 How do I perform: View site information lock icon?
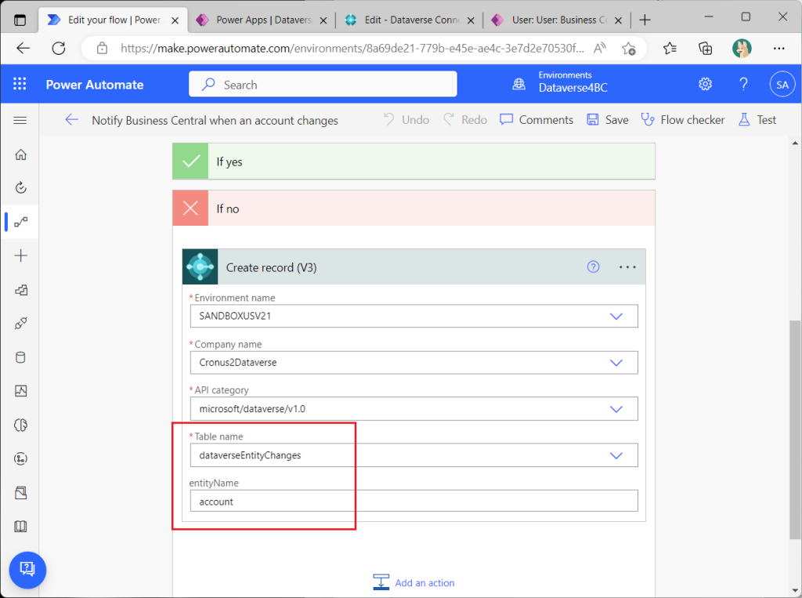(103, 48)
